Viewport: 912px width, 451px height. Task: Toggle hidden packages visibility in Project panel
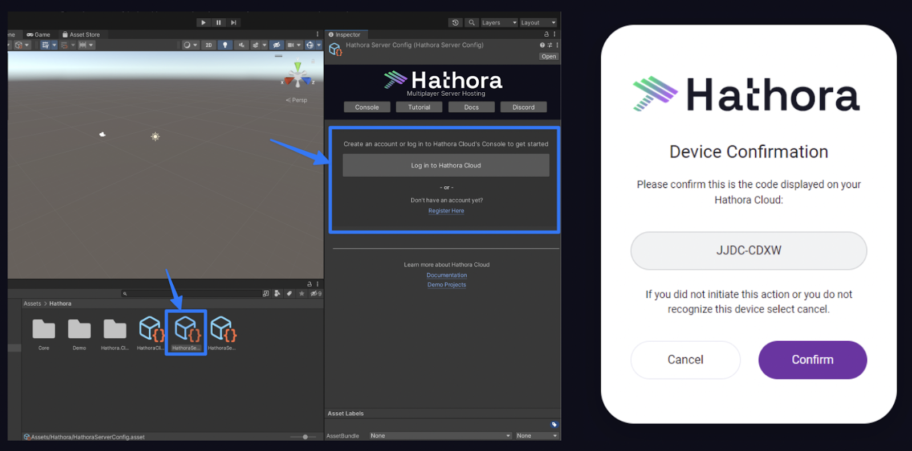316,294
